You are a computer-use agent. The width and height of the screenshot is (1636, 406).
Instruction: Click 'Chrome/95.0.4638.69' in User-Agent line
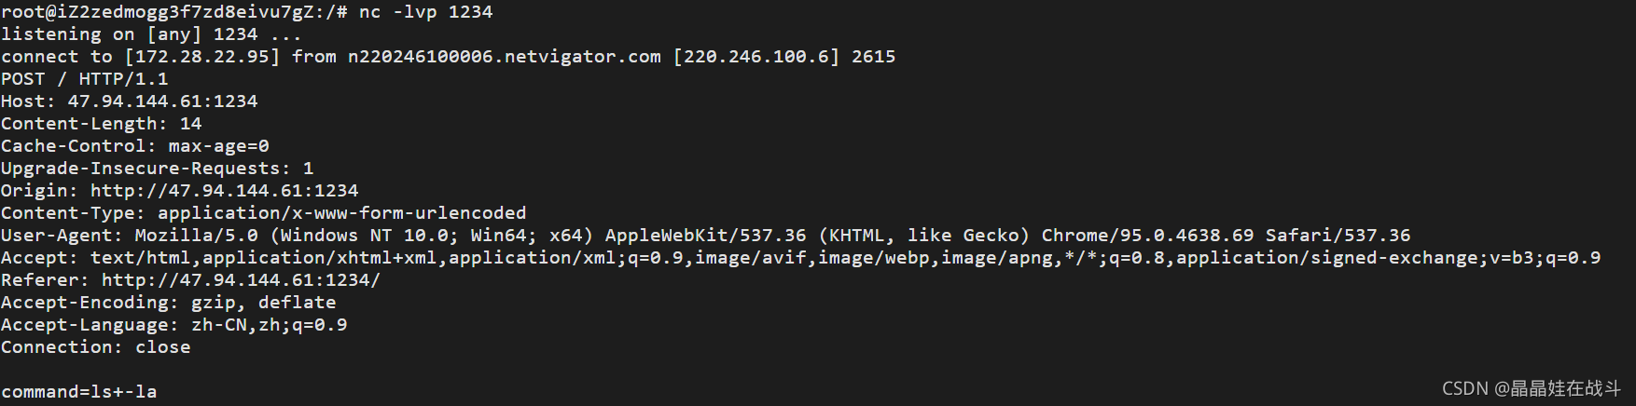click(x=1148, y=236)
